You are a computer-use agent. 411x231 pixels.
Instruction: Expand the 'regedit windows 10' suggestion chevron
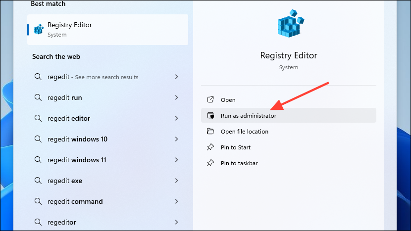[x=176, y=139]
